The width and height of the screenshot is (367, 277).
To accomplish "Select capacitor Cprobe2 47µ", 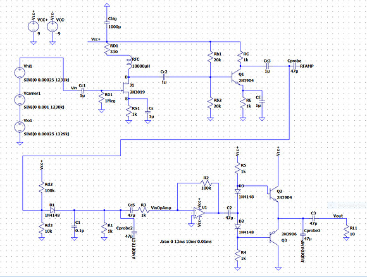I will tap(134, 232).
